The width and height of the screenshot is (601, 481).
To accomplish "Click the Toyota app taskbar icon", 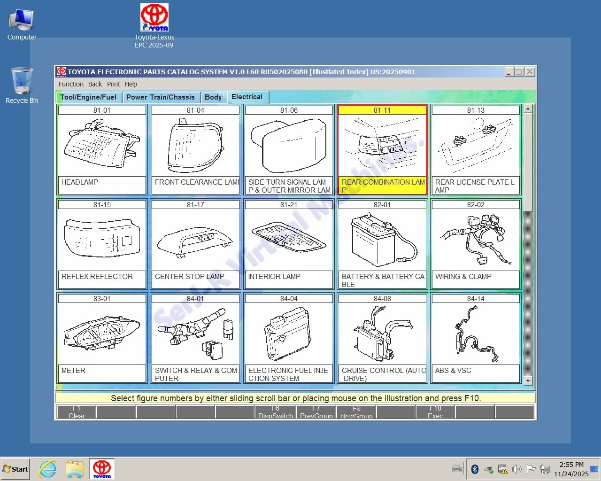I will [102, 469].
